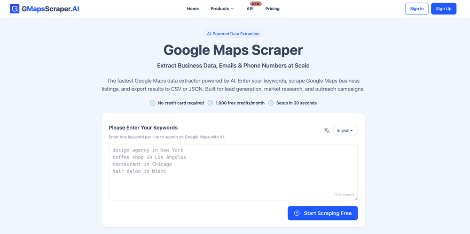
Task: Click the 'Extract Business Data, Emails & Phone Numbers' subtitle
Action: click(x=233, y=66)
